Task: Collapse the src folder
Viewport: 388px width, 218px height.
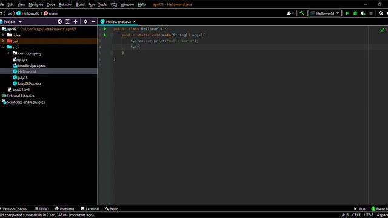Action: tap(3, 47)
